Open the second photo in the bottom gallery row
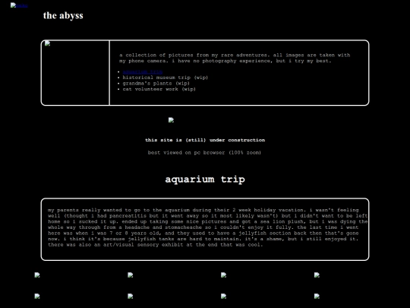Image resolution: width=410 pixels, height=308 pixels. 131,297
